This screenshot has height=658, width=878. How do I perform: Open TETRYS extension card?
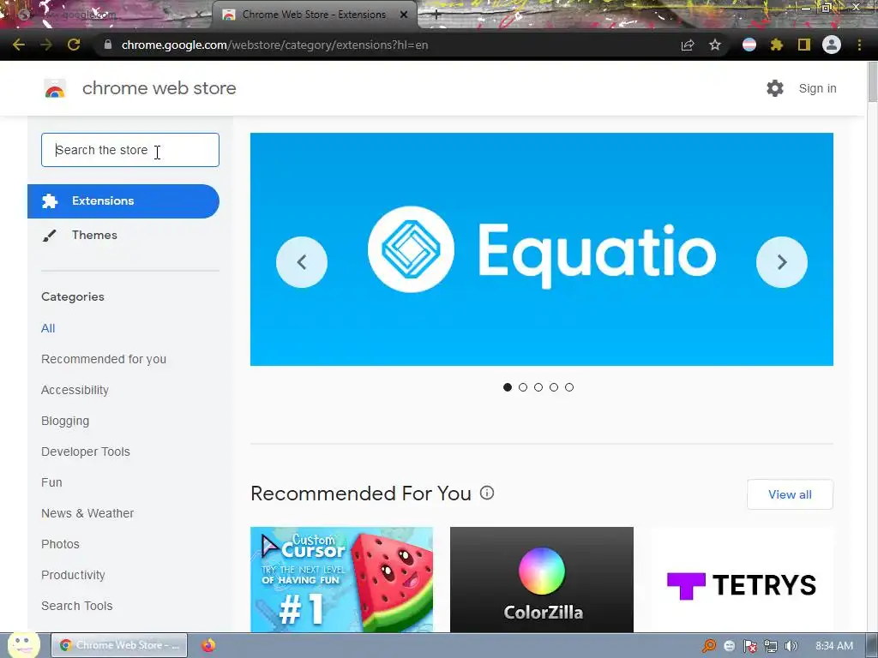(742, 580)
